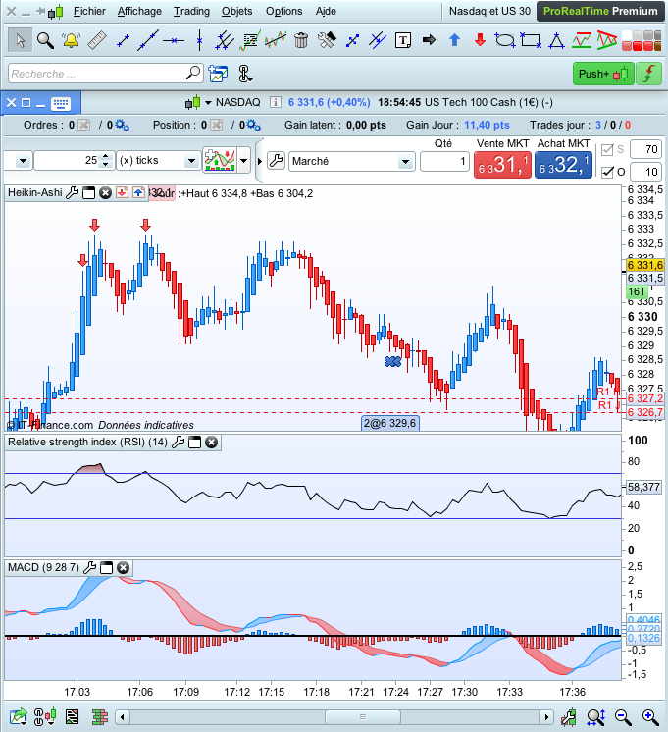Open order mode wrench settings button

tap(277, 161)
